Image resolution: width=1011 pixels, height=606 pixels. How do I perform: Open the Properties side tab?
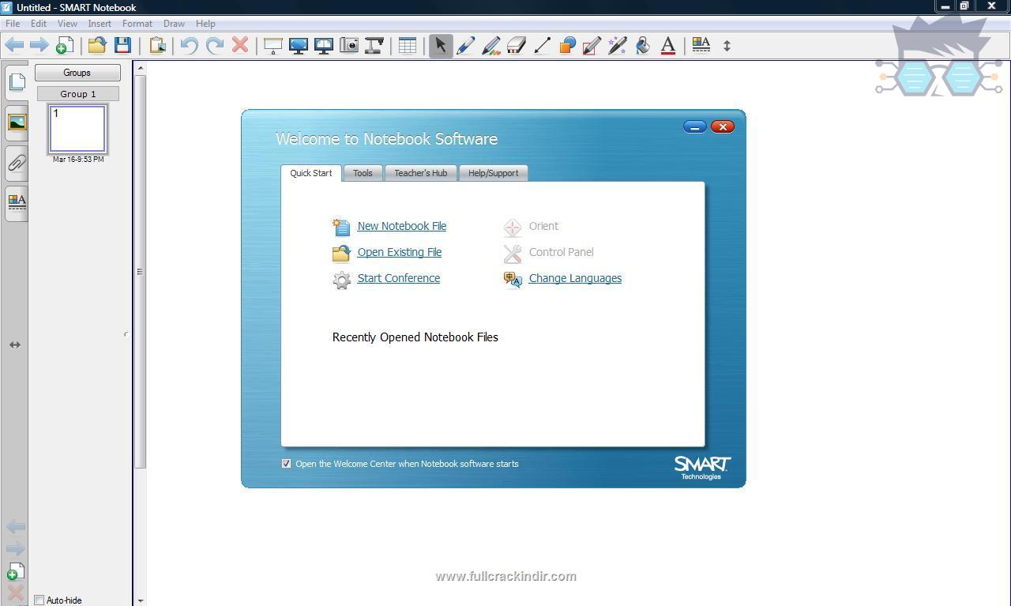pos(17,203)
